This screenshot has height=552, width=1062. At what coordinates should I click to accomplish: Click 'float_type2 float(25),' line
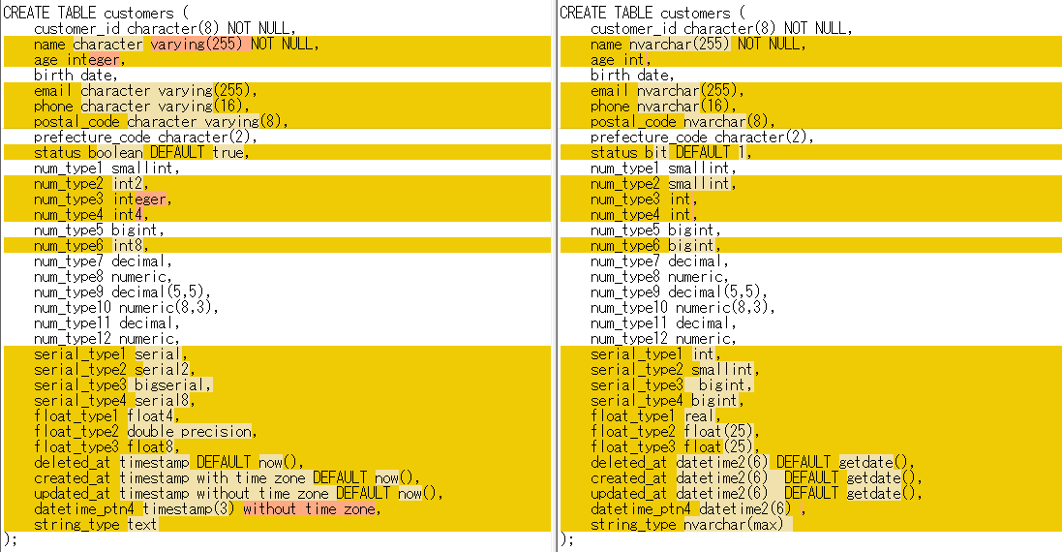point(675,432)
